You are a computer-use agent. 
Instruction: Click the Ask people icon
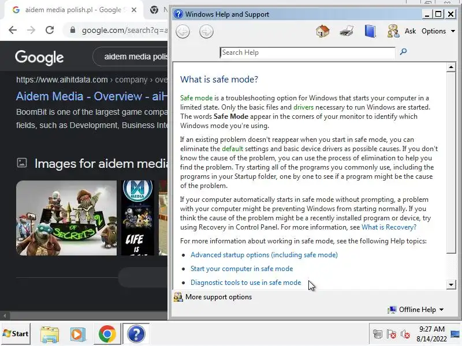coord(393,31)
